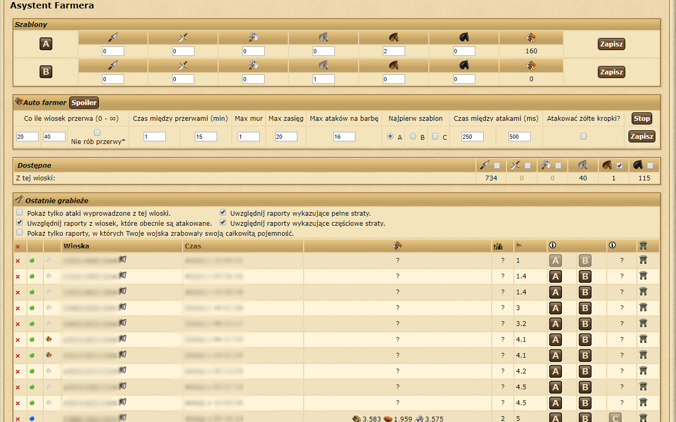Edit scout count field in template B

(x=324, y=79)
